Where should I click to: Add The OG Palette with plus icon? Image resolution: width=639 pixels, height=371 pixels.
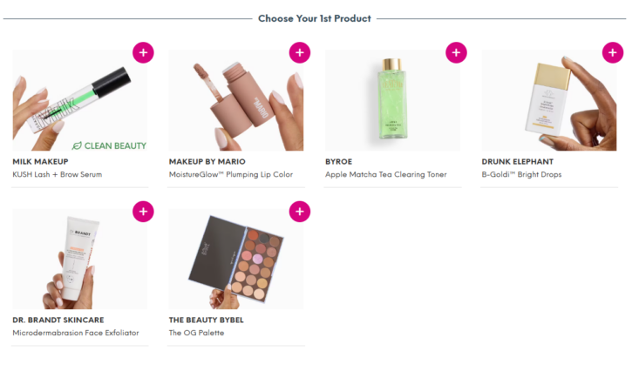click(300, 212)
